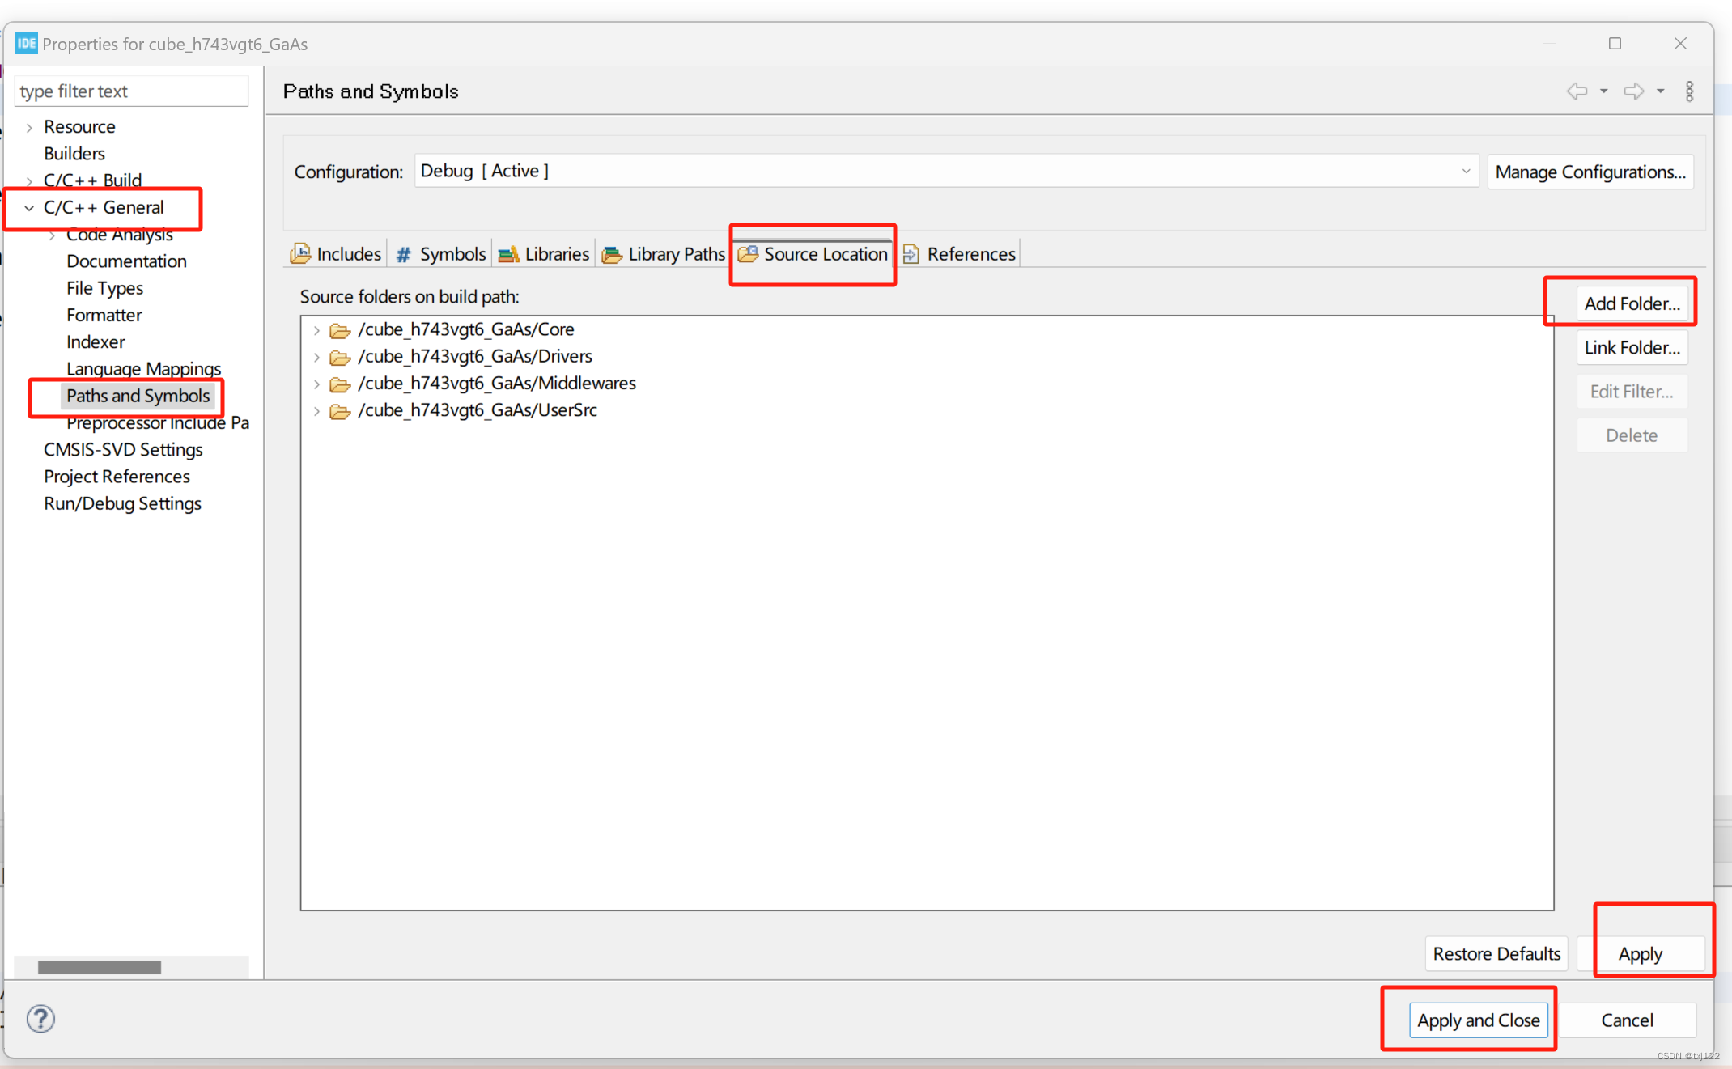1732x1069 pixels.
Task: Click the Symbols tab hash icon
Action: point(404,253)
